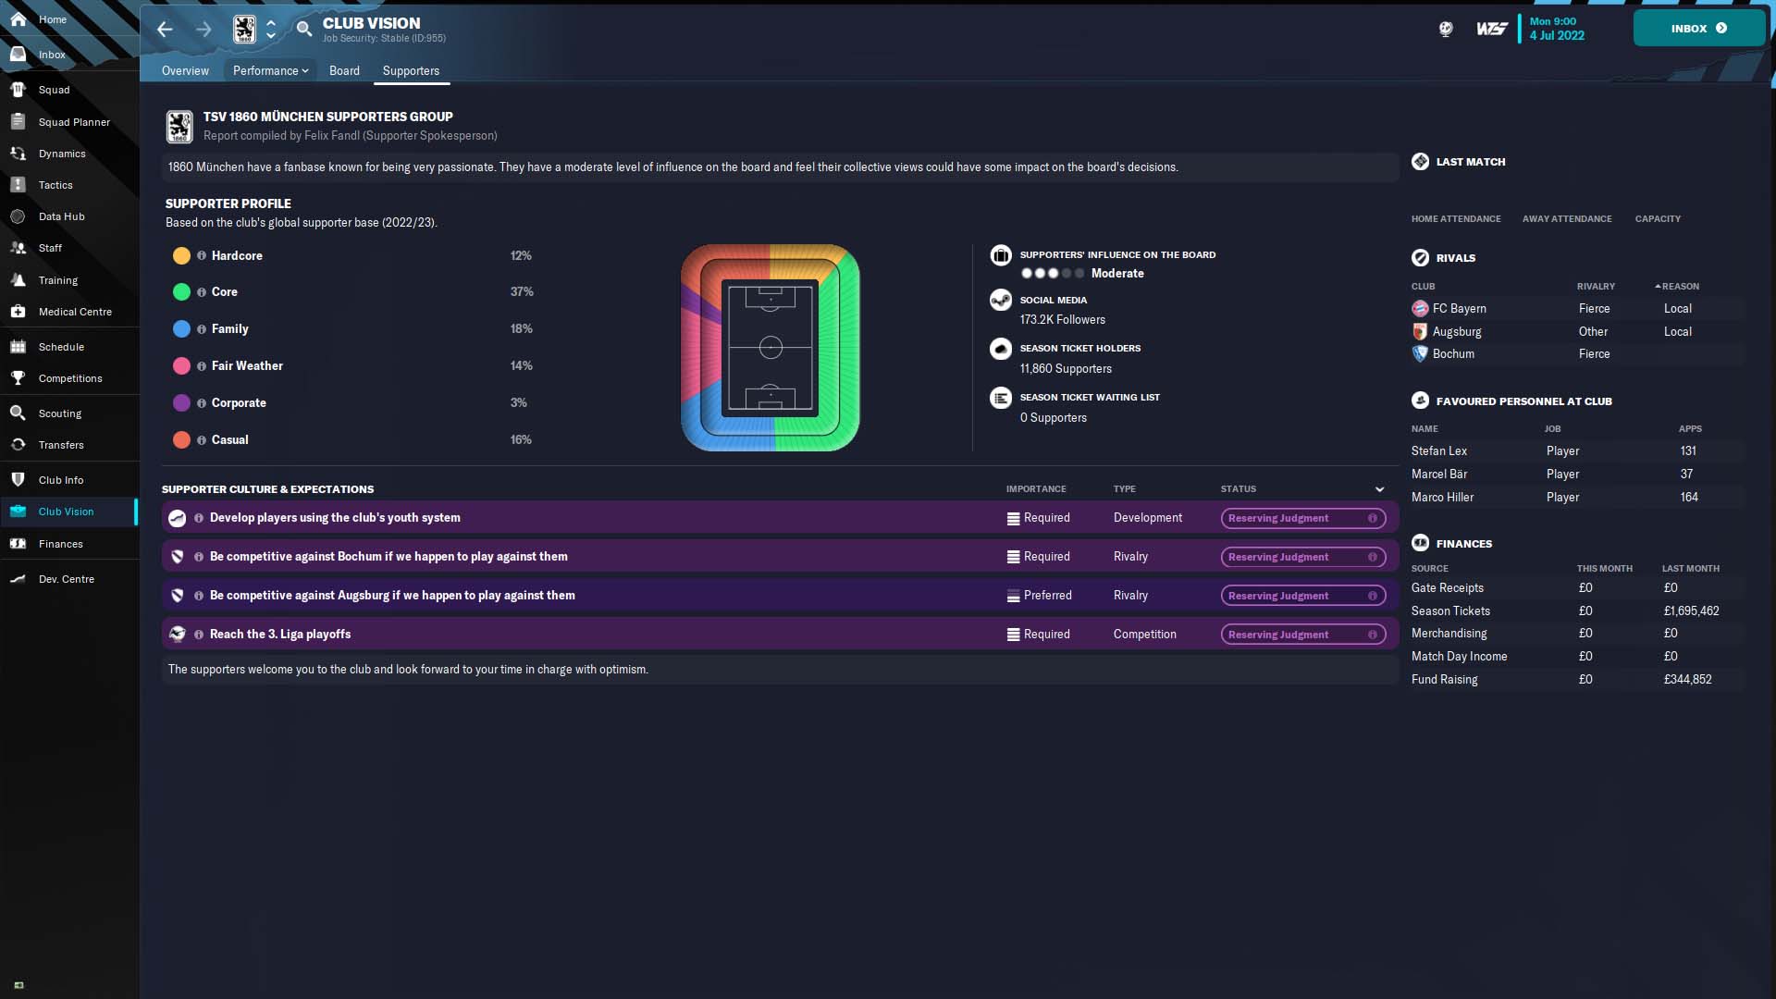
Task: Click the Inbox continue button
Action: [x=1698, y=29]
